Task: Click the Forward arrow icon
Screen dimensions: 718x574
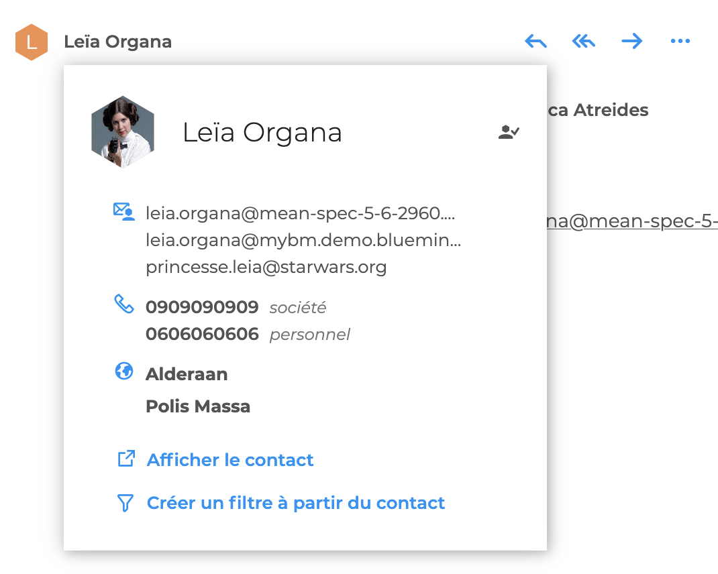Action: click(631, 42)
